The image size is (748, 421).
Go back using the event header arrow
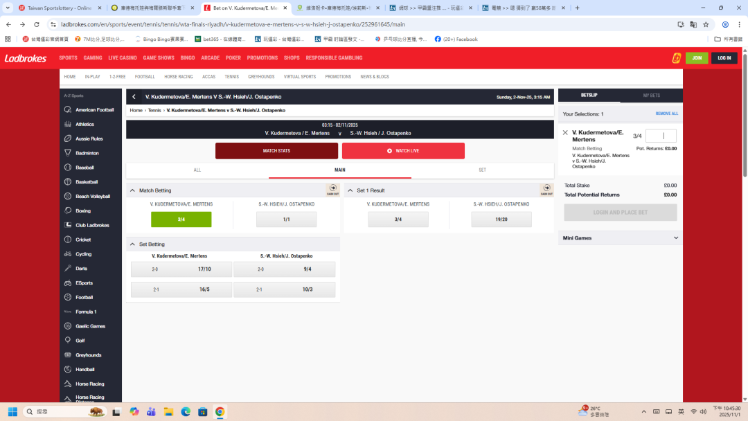[x=134, y=97]
